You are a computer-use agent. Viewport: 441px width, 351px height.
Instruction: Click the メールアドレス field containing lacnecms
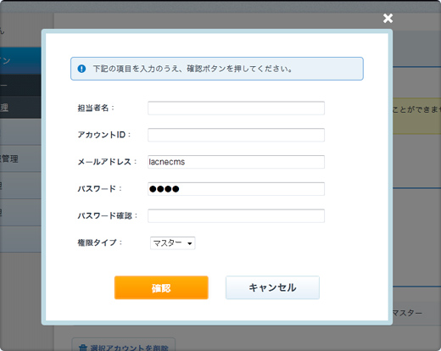(x=236, y=162)
